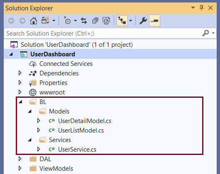The height and width of the screenshot is (174, 220).
Task: Expand the Dependencies node
Action: click(20, 73)
